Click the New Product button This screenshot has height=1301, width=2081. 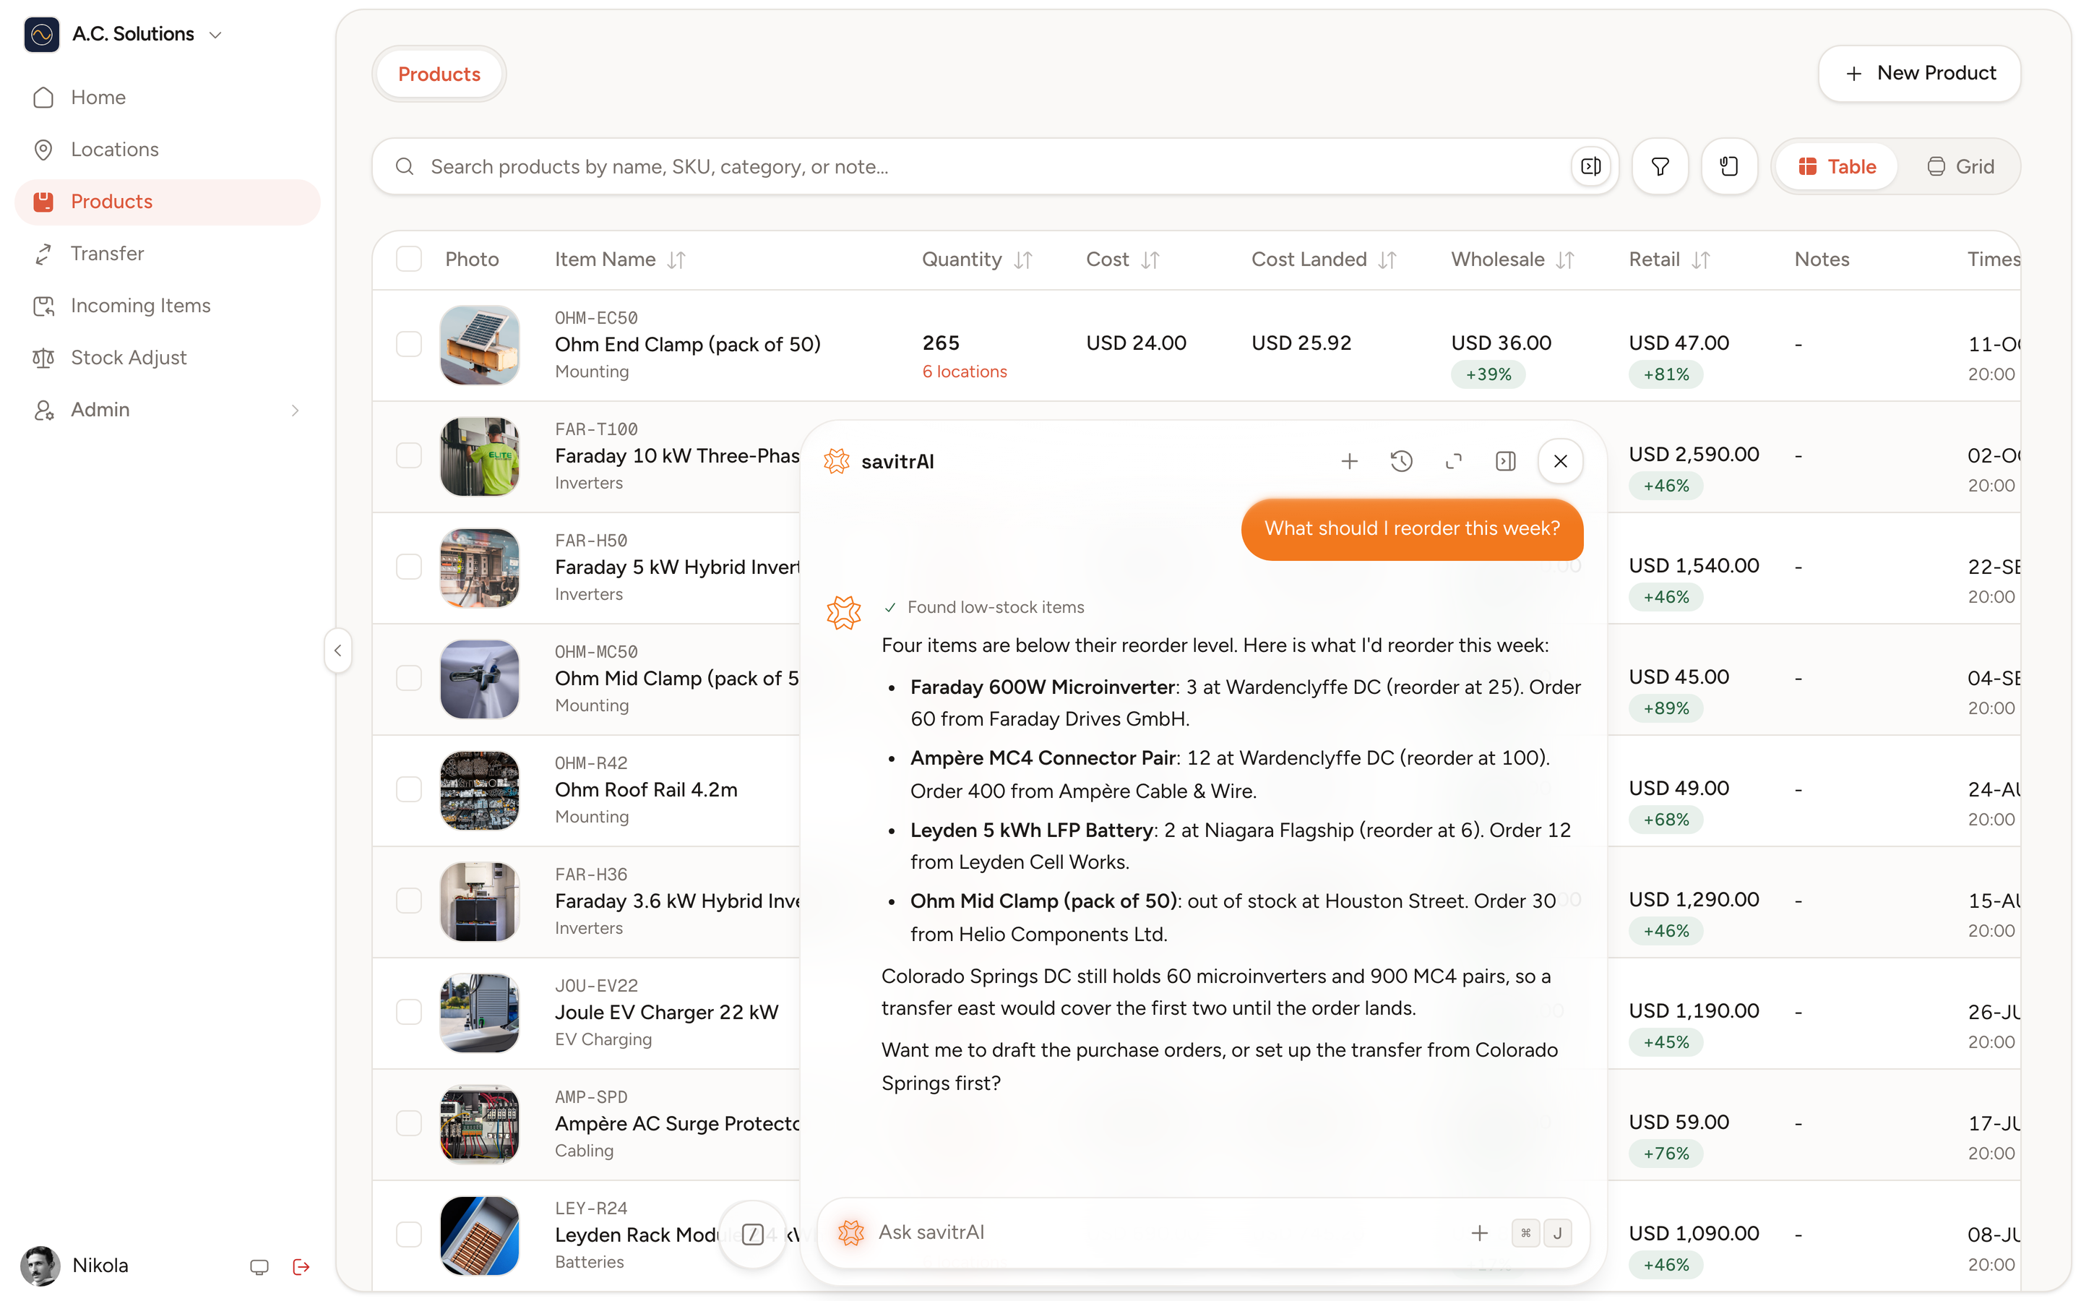pos(1919,73)
